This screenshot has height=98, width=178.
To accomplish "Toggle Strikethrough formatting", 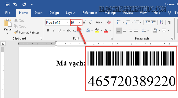I will coord(69,30).
